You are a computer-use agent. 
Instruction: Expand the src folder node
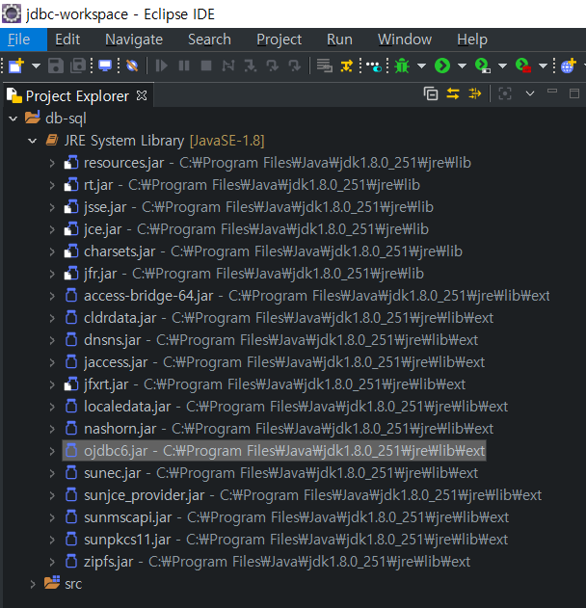[33, 584]
